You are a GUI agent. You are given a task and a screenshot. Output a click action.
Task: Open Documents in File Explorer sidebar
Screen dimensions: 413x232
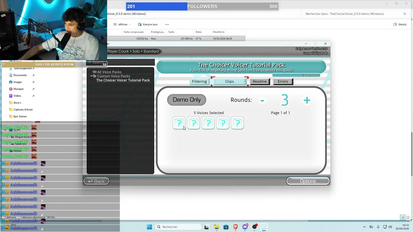(20, 75)
